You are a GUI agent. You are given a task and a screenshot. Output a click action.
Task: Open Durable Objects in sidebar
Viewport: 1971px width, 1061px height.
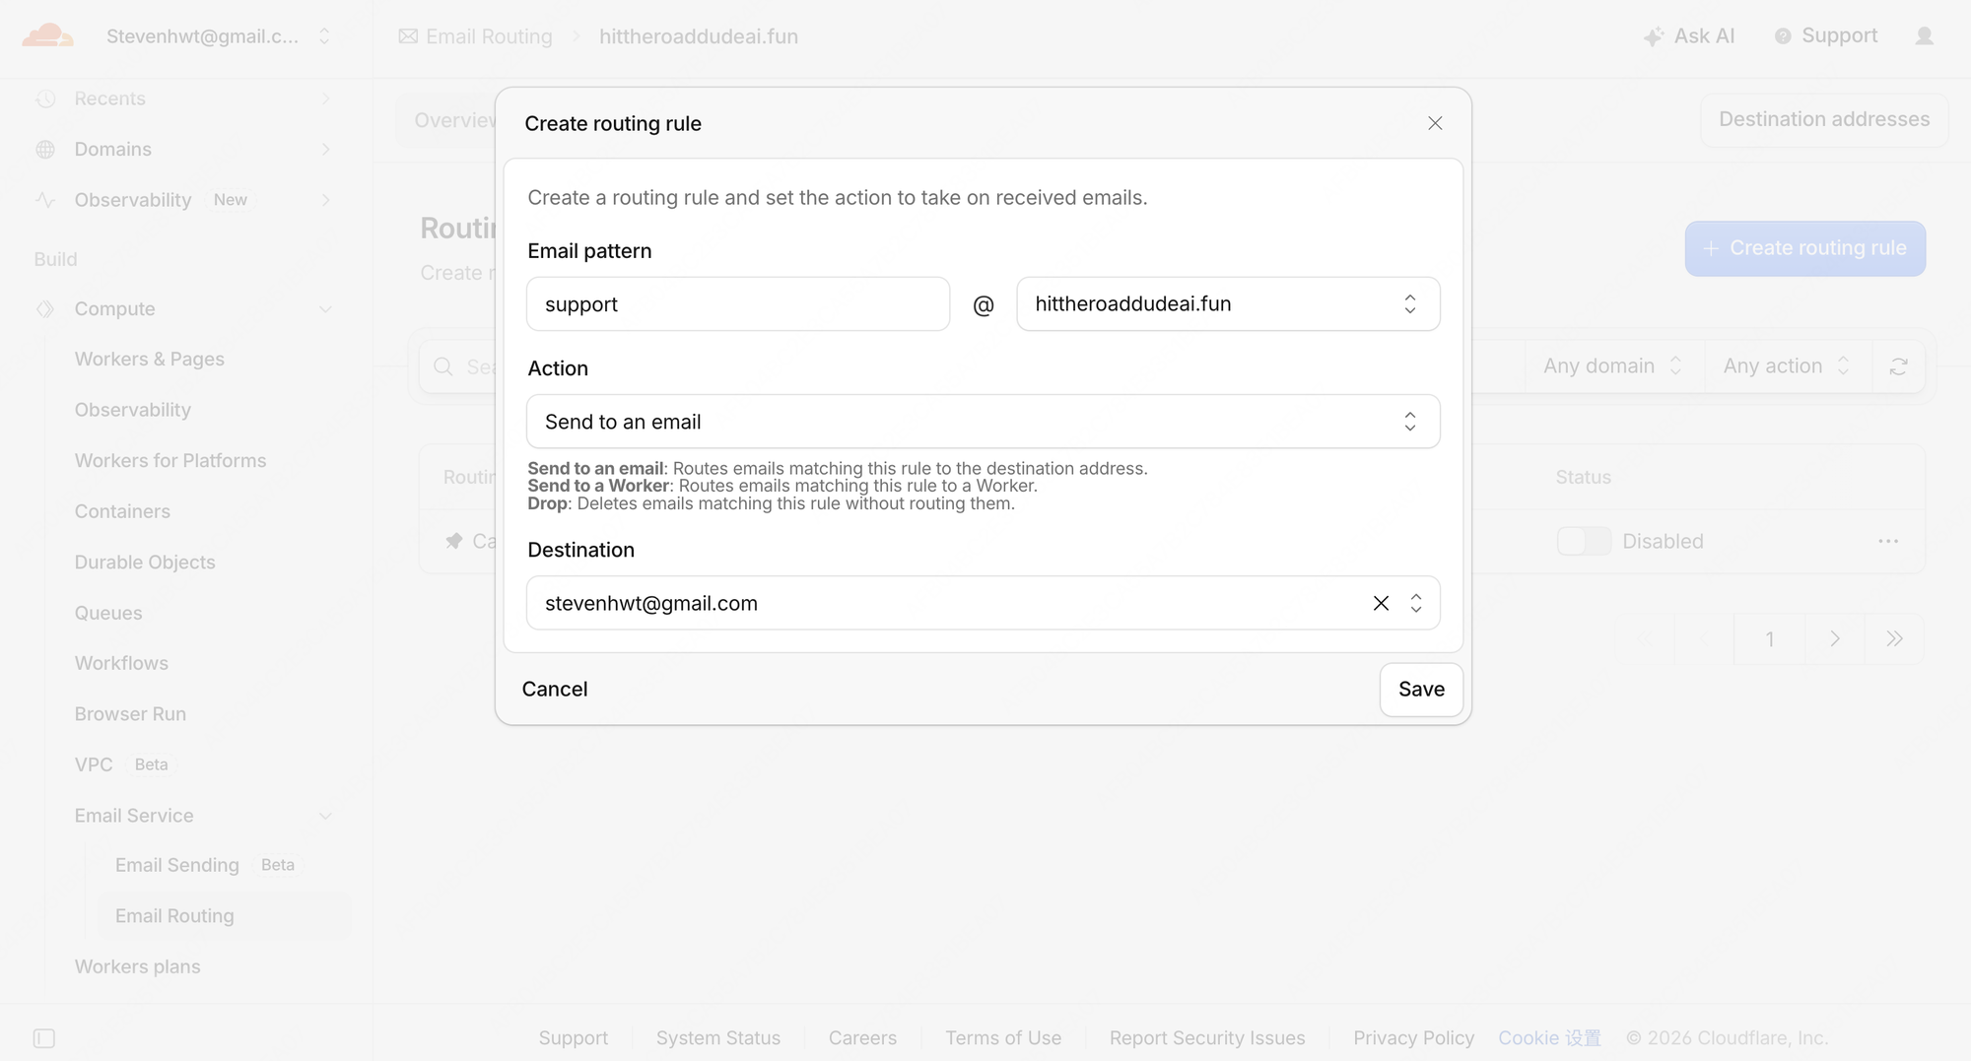(x=145, y=563)
